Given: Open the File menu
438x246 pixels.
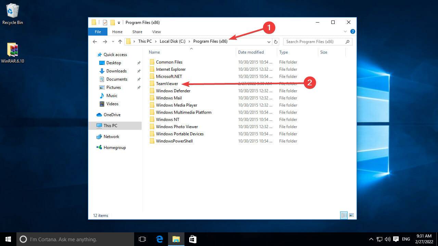Looking at the screenshot, I should (98, 31).
